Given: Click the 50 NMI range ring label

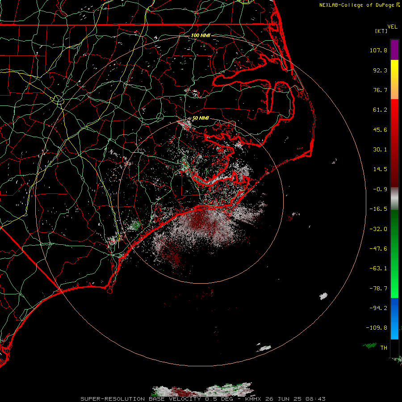Looking at the screenshot, I should click(x=201, y=118).
